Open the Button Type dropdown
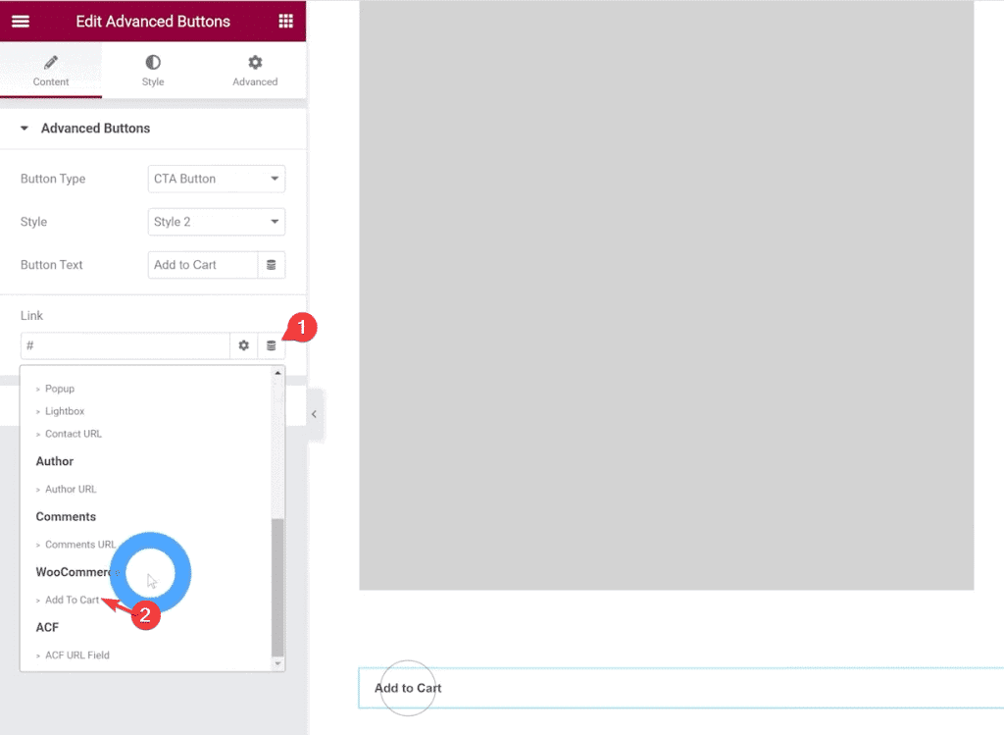Screen dimensions: 1004x735 point(216,179)
